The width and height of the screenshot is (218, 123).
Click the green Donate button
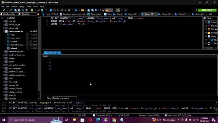(207, 10)
